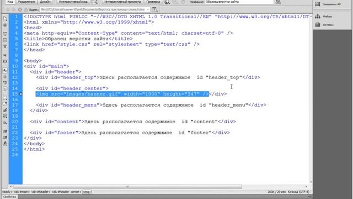Click Move or Convert CSS icon
The height and width of the screenshot is (199, 353).
5,122
